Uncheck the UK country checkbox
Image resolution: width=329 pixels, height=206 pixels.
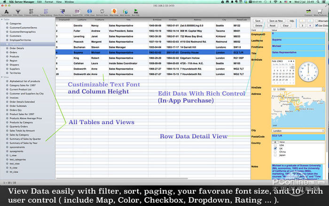[x=274, y=149]
